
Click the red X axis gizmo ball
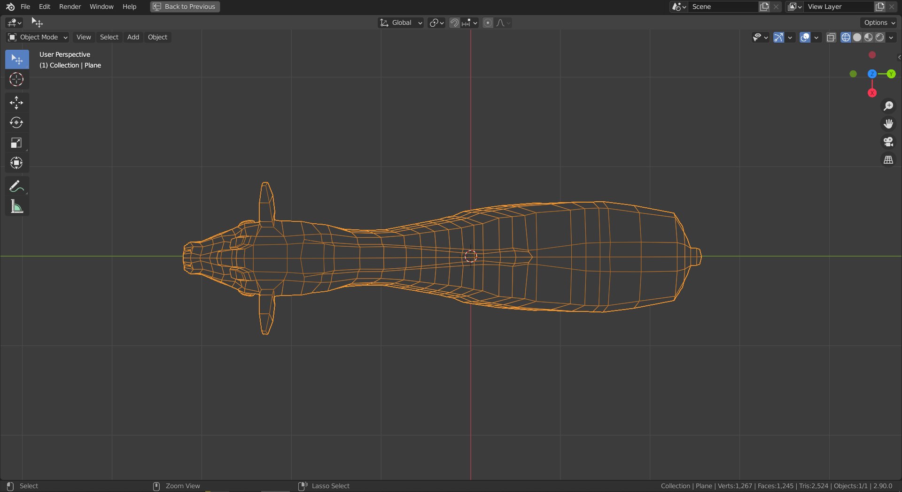872,93
